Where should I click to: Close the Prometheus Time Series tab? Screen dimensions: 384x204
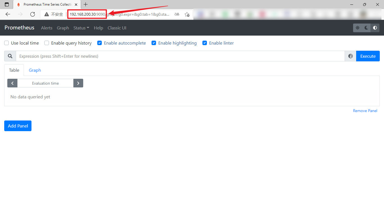(x=76, y=4)
